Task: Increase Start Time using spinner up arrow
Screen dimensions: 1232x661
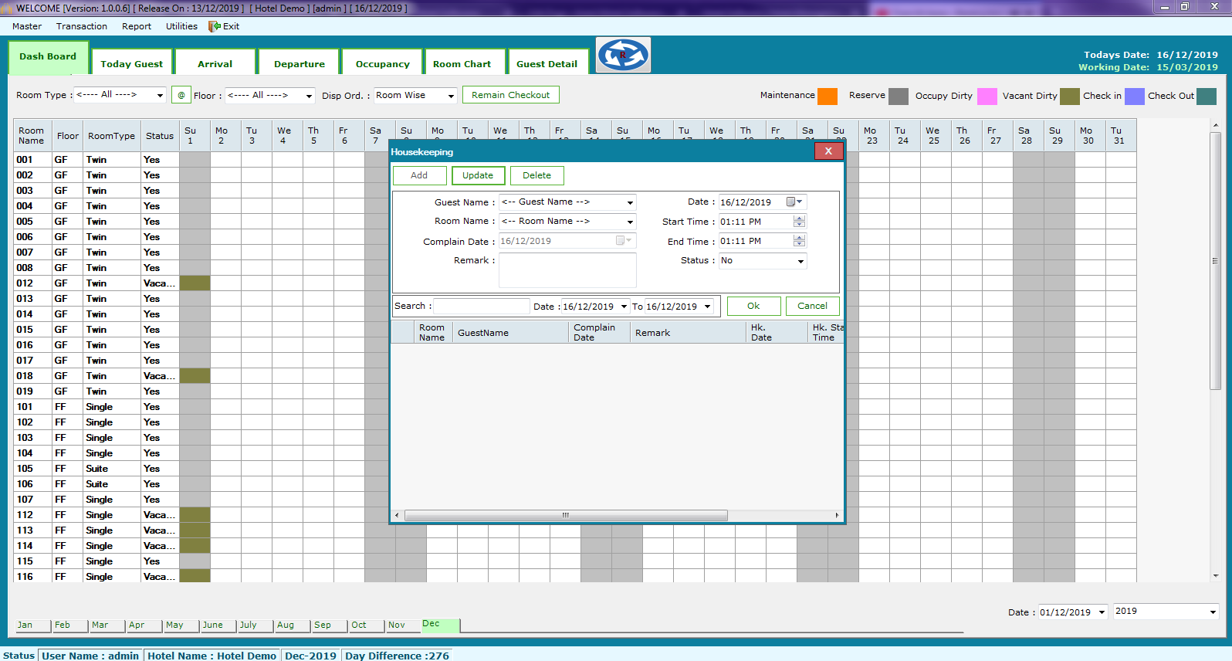Action: [799, 218]
